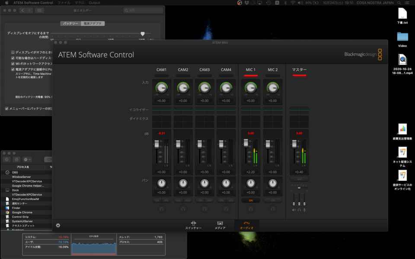The width and height of the screenshot is (415, 259).
Task: Toggle MIC 1 ON button off
Action: pos(251,200)
